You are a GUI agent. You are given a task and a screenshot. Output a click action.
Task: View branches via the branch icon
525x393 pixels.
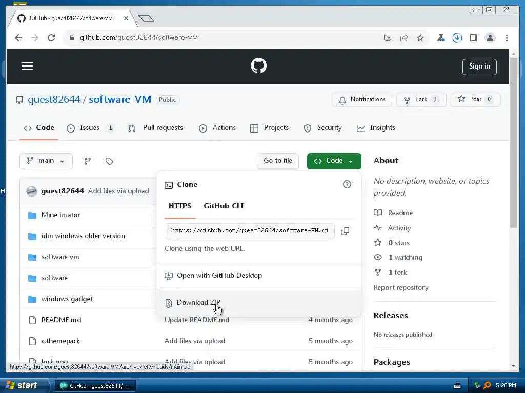pyautogui.click(x=87, y=161)
